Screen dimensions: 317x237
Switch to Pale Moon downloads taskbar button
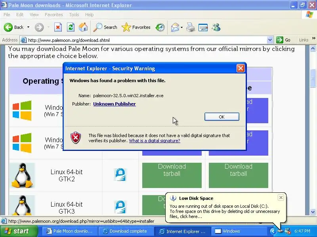pos(70,231)
